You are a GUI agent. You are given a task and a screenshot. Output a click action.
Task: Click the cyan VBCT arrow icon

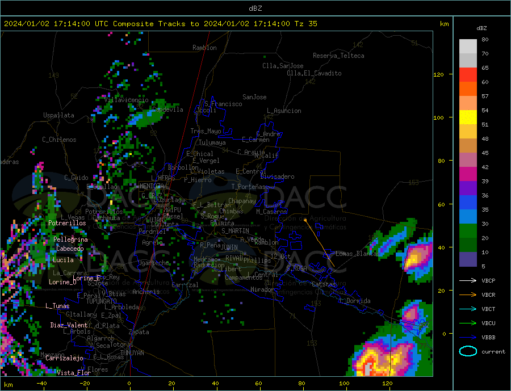[468, 309]
